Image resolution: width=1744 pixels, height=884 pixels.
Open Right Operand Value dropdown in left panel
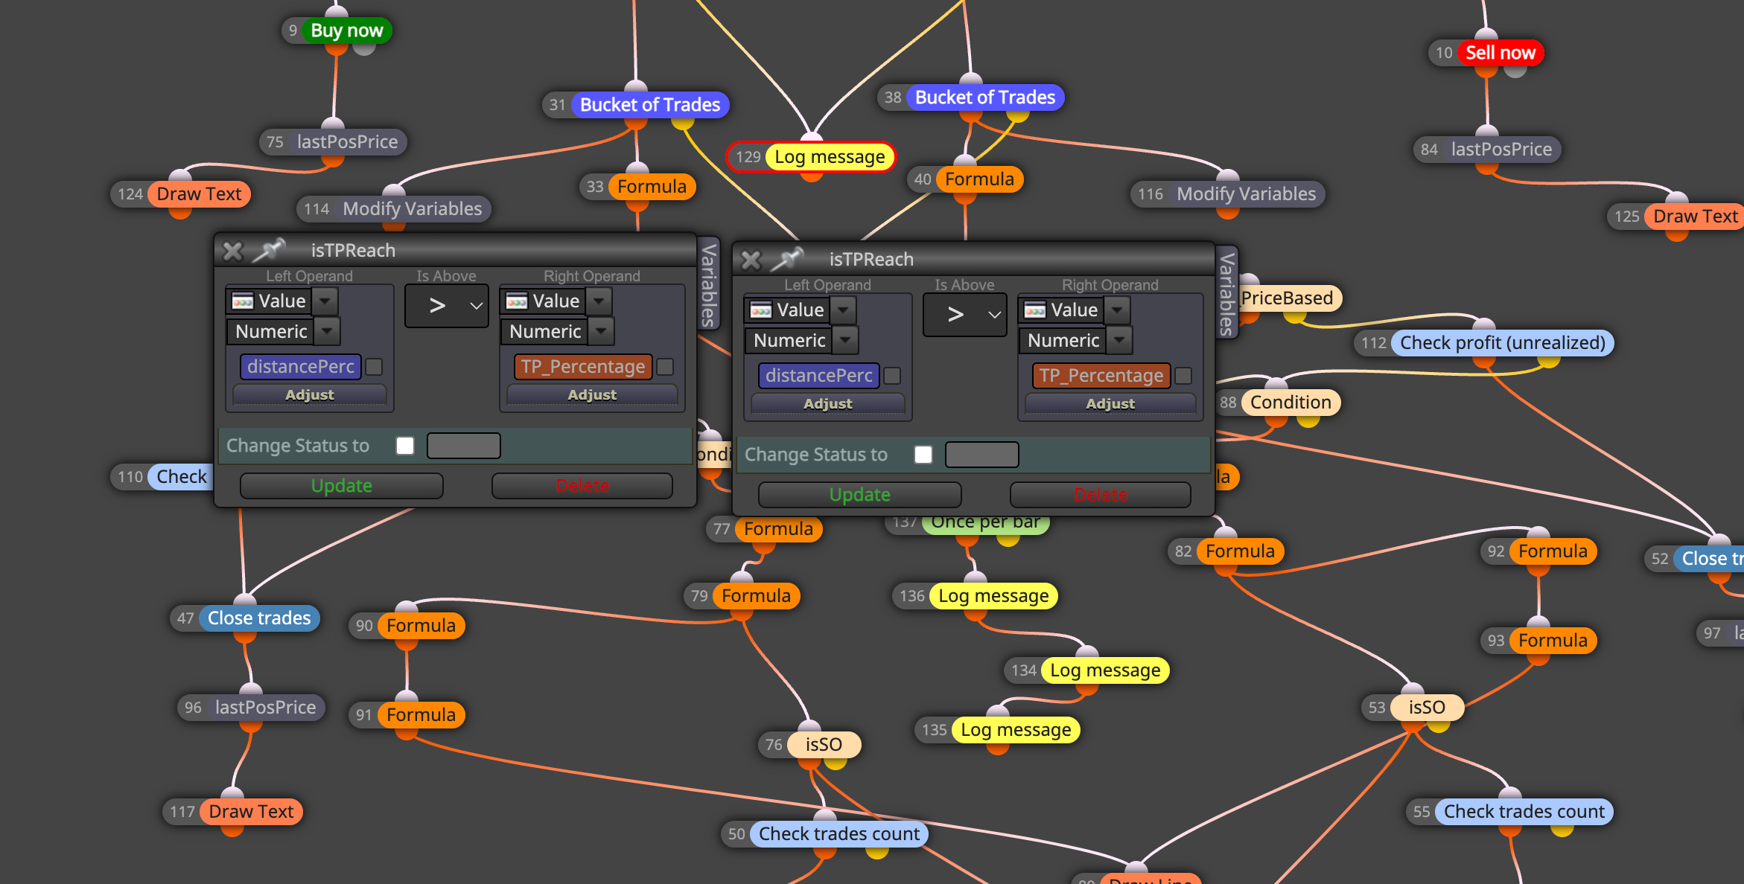click(599, 301)
